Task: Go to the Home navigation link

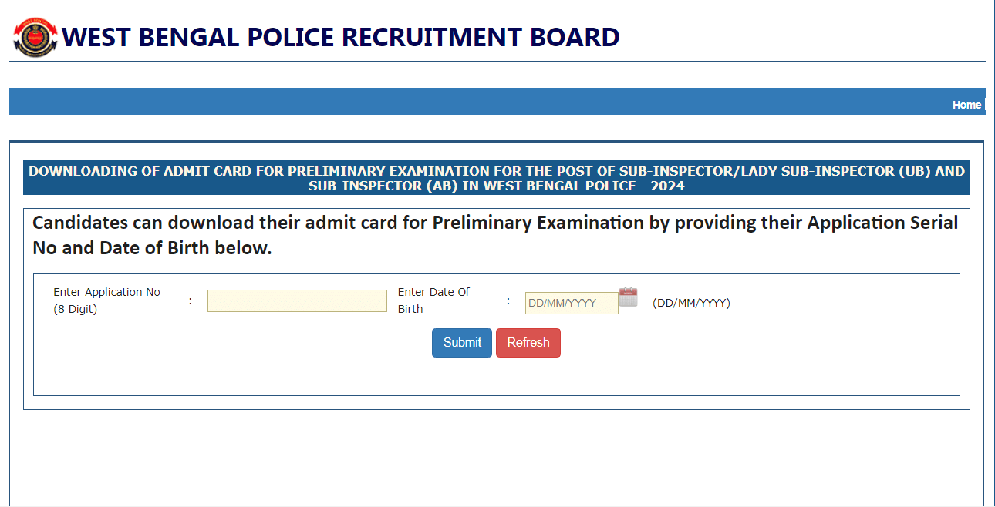Action: [966, 105]
